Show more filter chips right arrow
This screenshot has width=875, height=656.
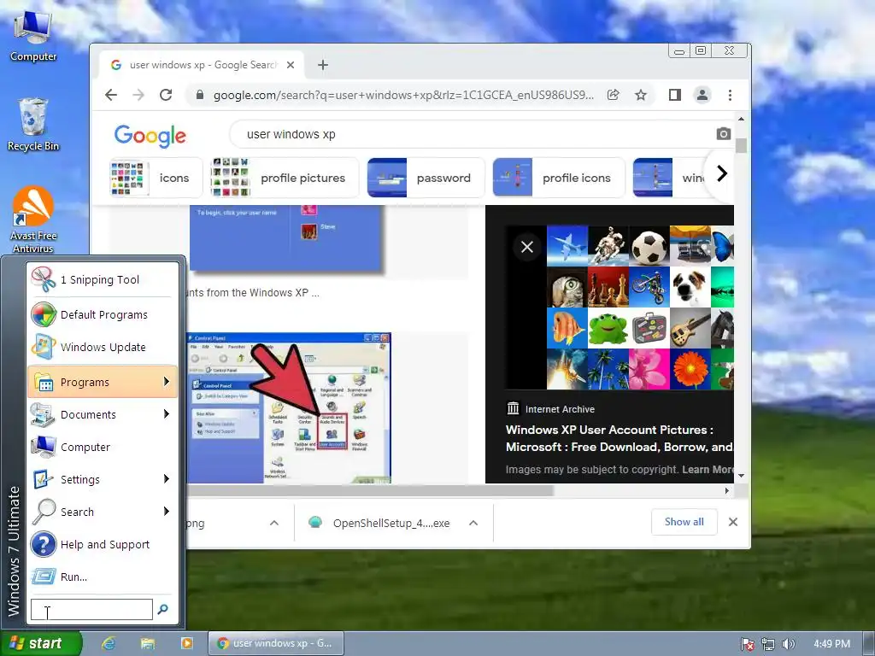point(721,173)
